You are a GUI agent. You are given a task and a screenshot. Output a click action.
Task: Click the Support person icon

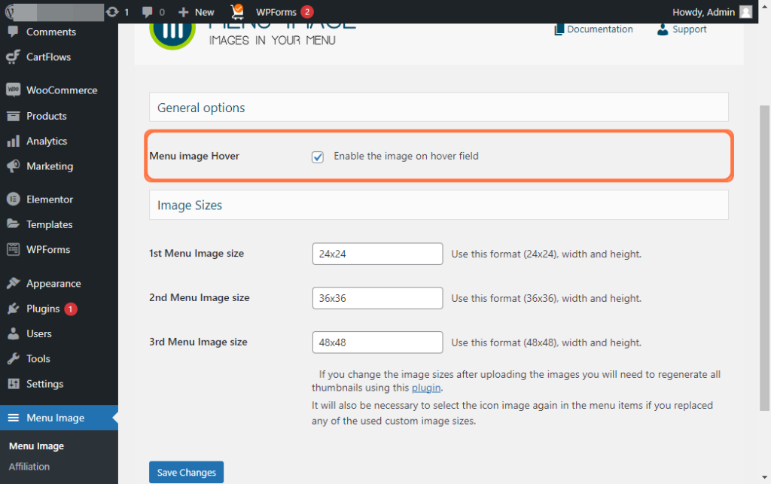pyautogui.click(x=663, y=29)
